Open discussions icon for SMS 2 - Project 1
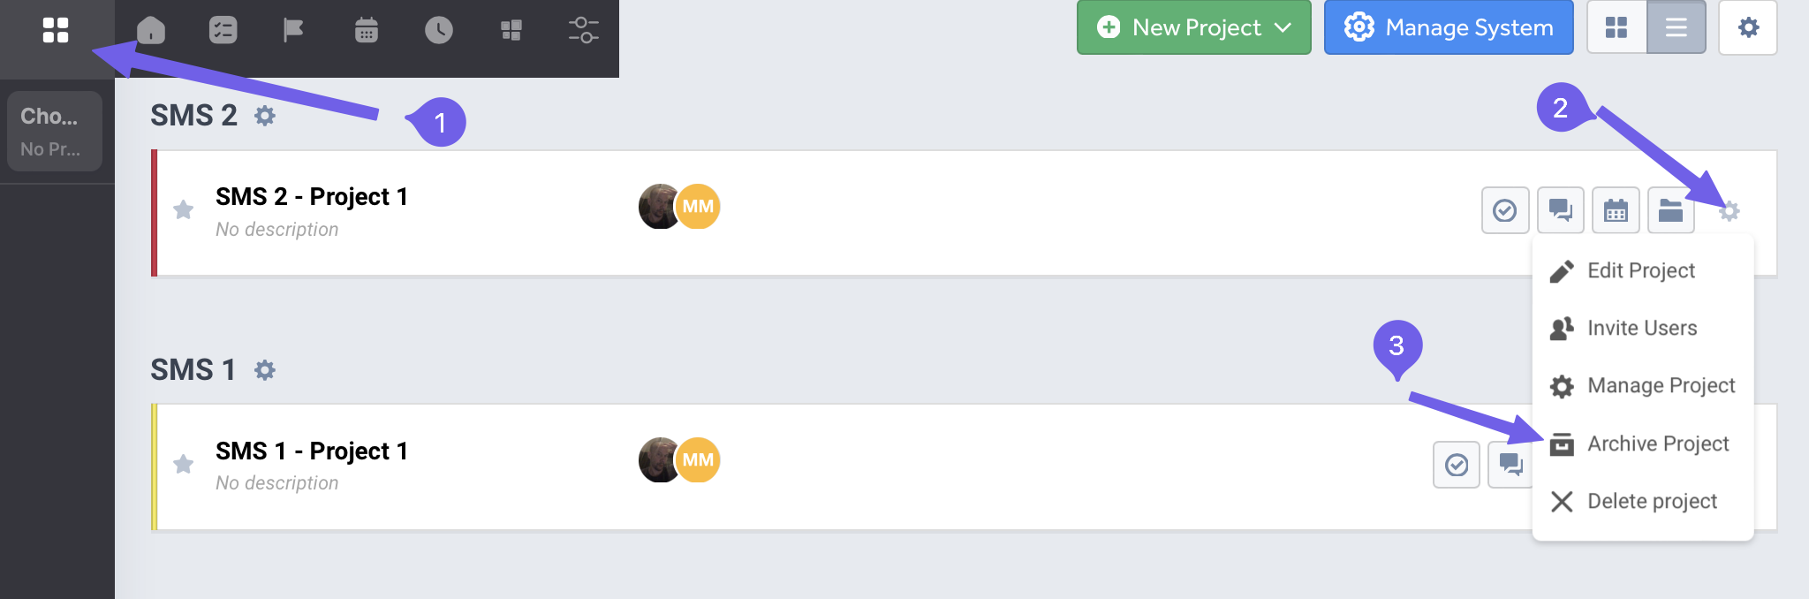The image size is (1809, 599). (1560, 210)
